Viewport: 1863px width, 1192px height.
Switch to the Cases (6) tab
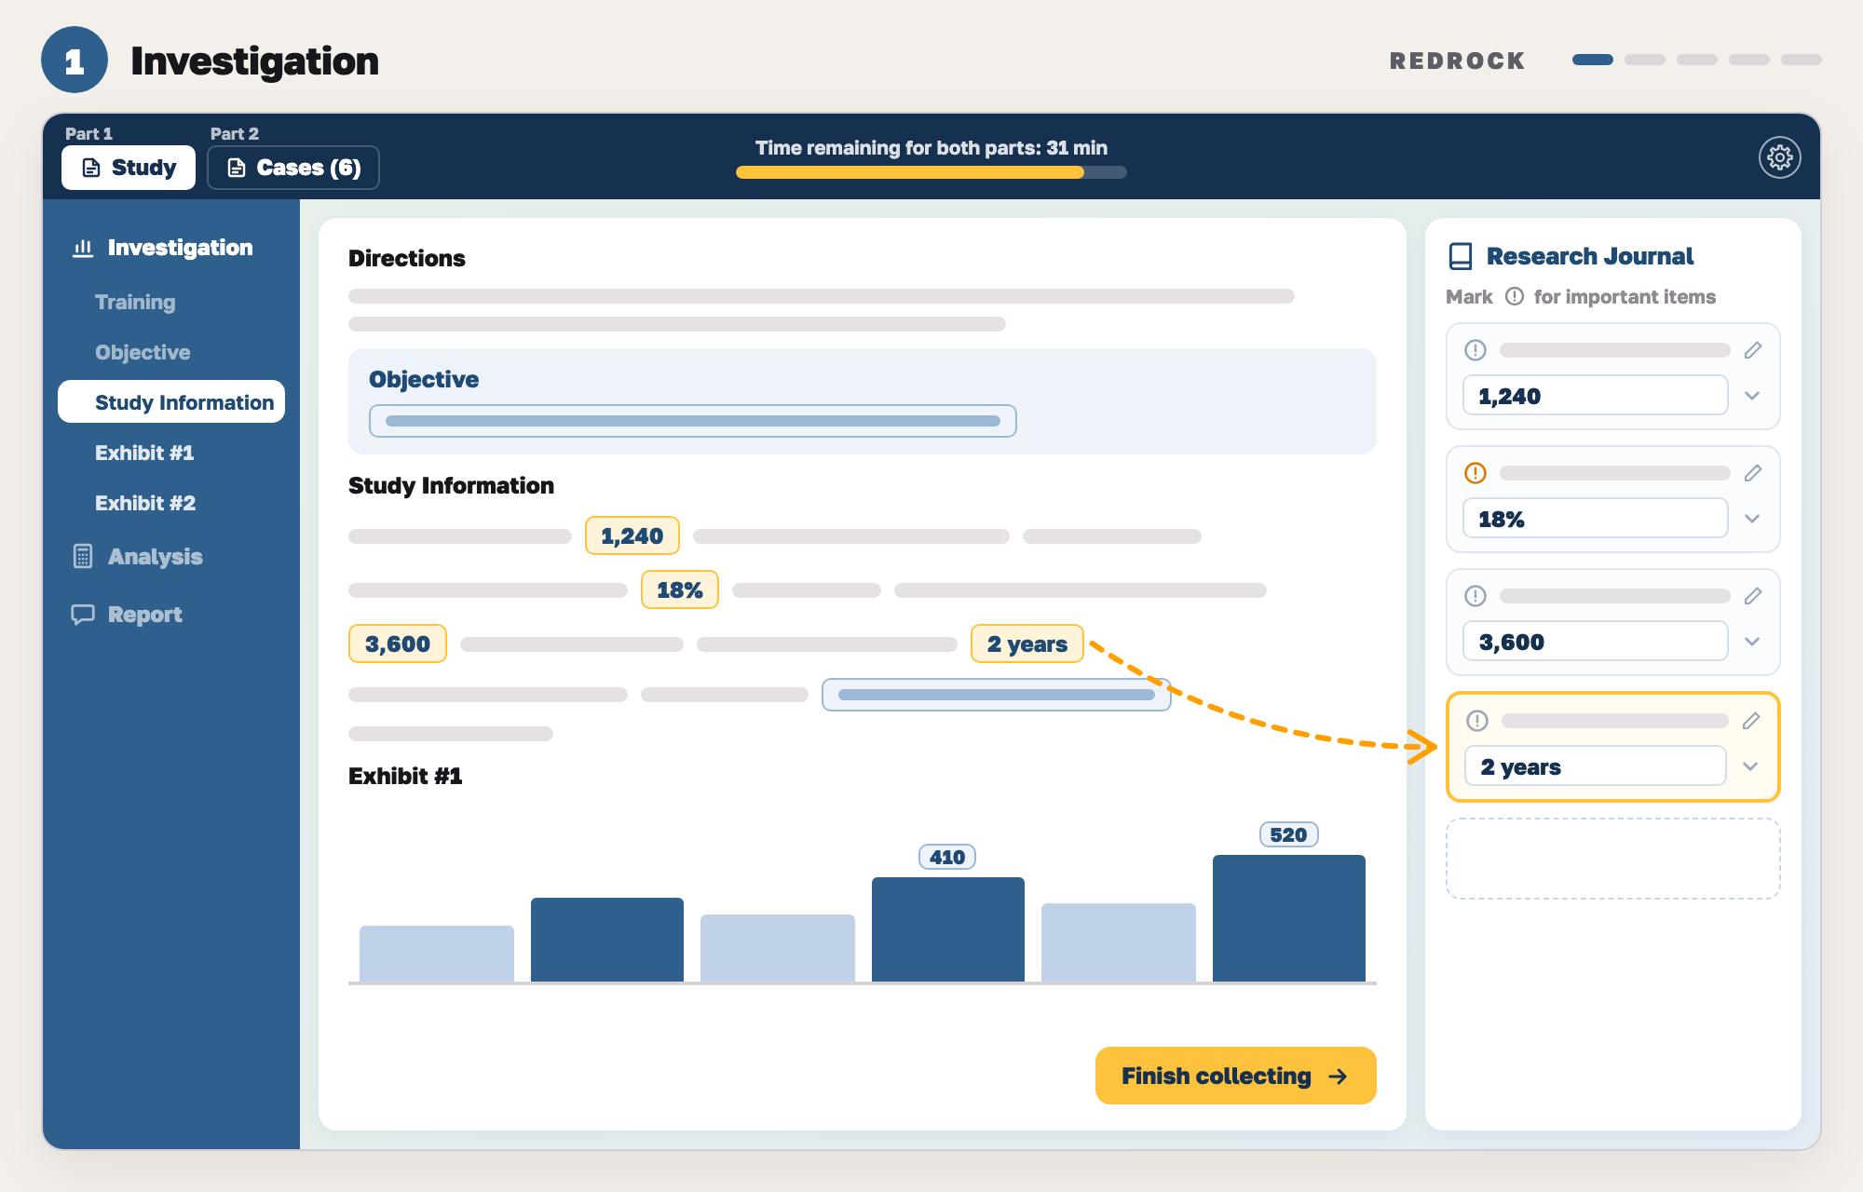pyautogui.click(x=293, y=168)
